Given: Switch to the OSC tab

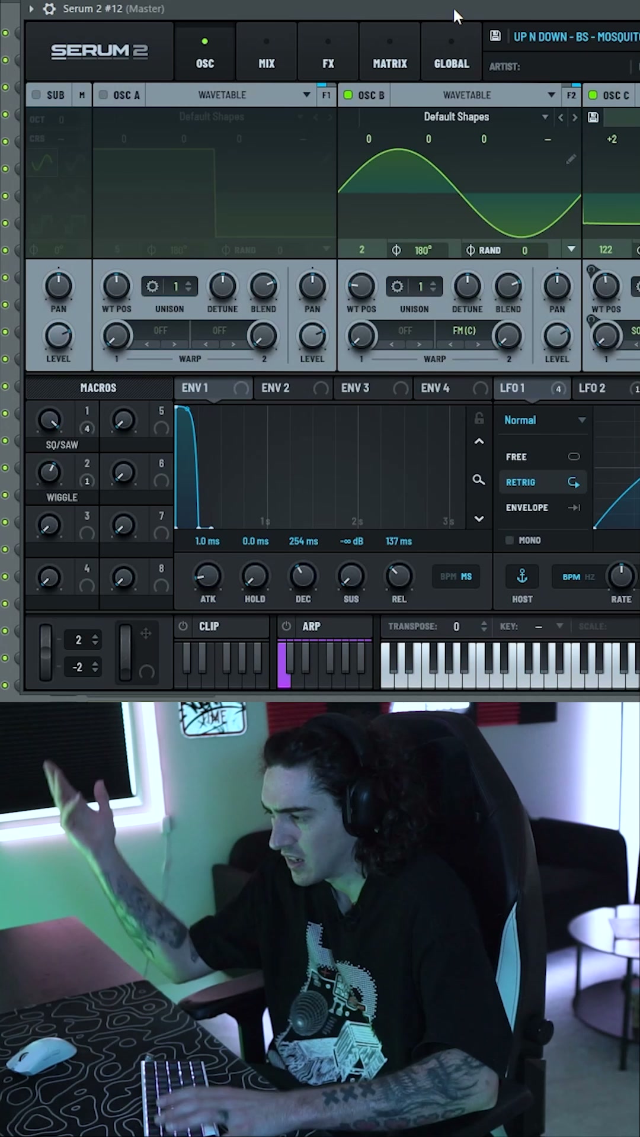Looking at the screenshot, I should [205, 53].
